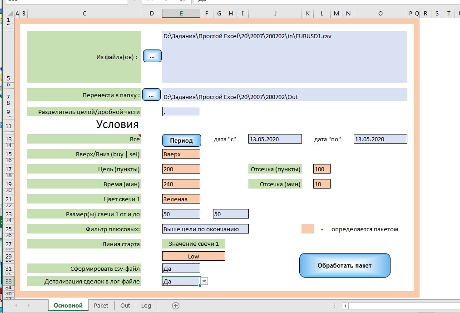Select the дата "по" field 13.05.2020
Screen dimensions: 460x313
click(x=380, y=139)
